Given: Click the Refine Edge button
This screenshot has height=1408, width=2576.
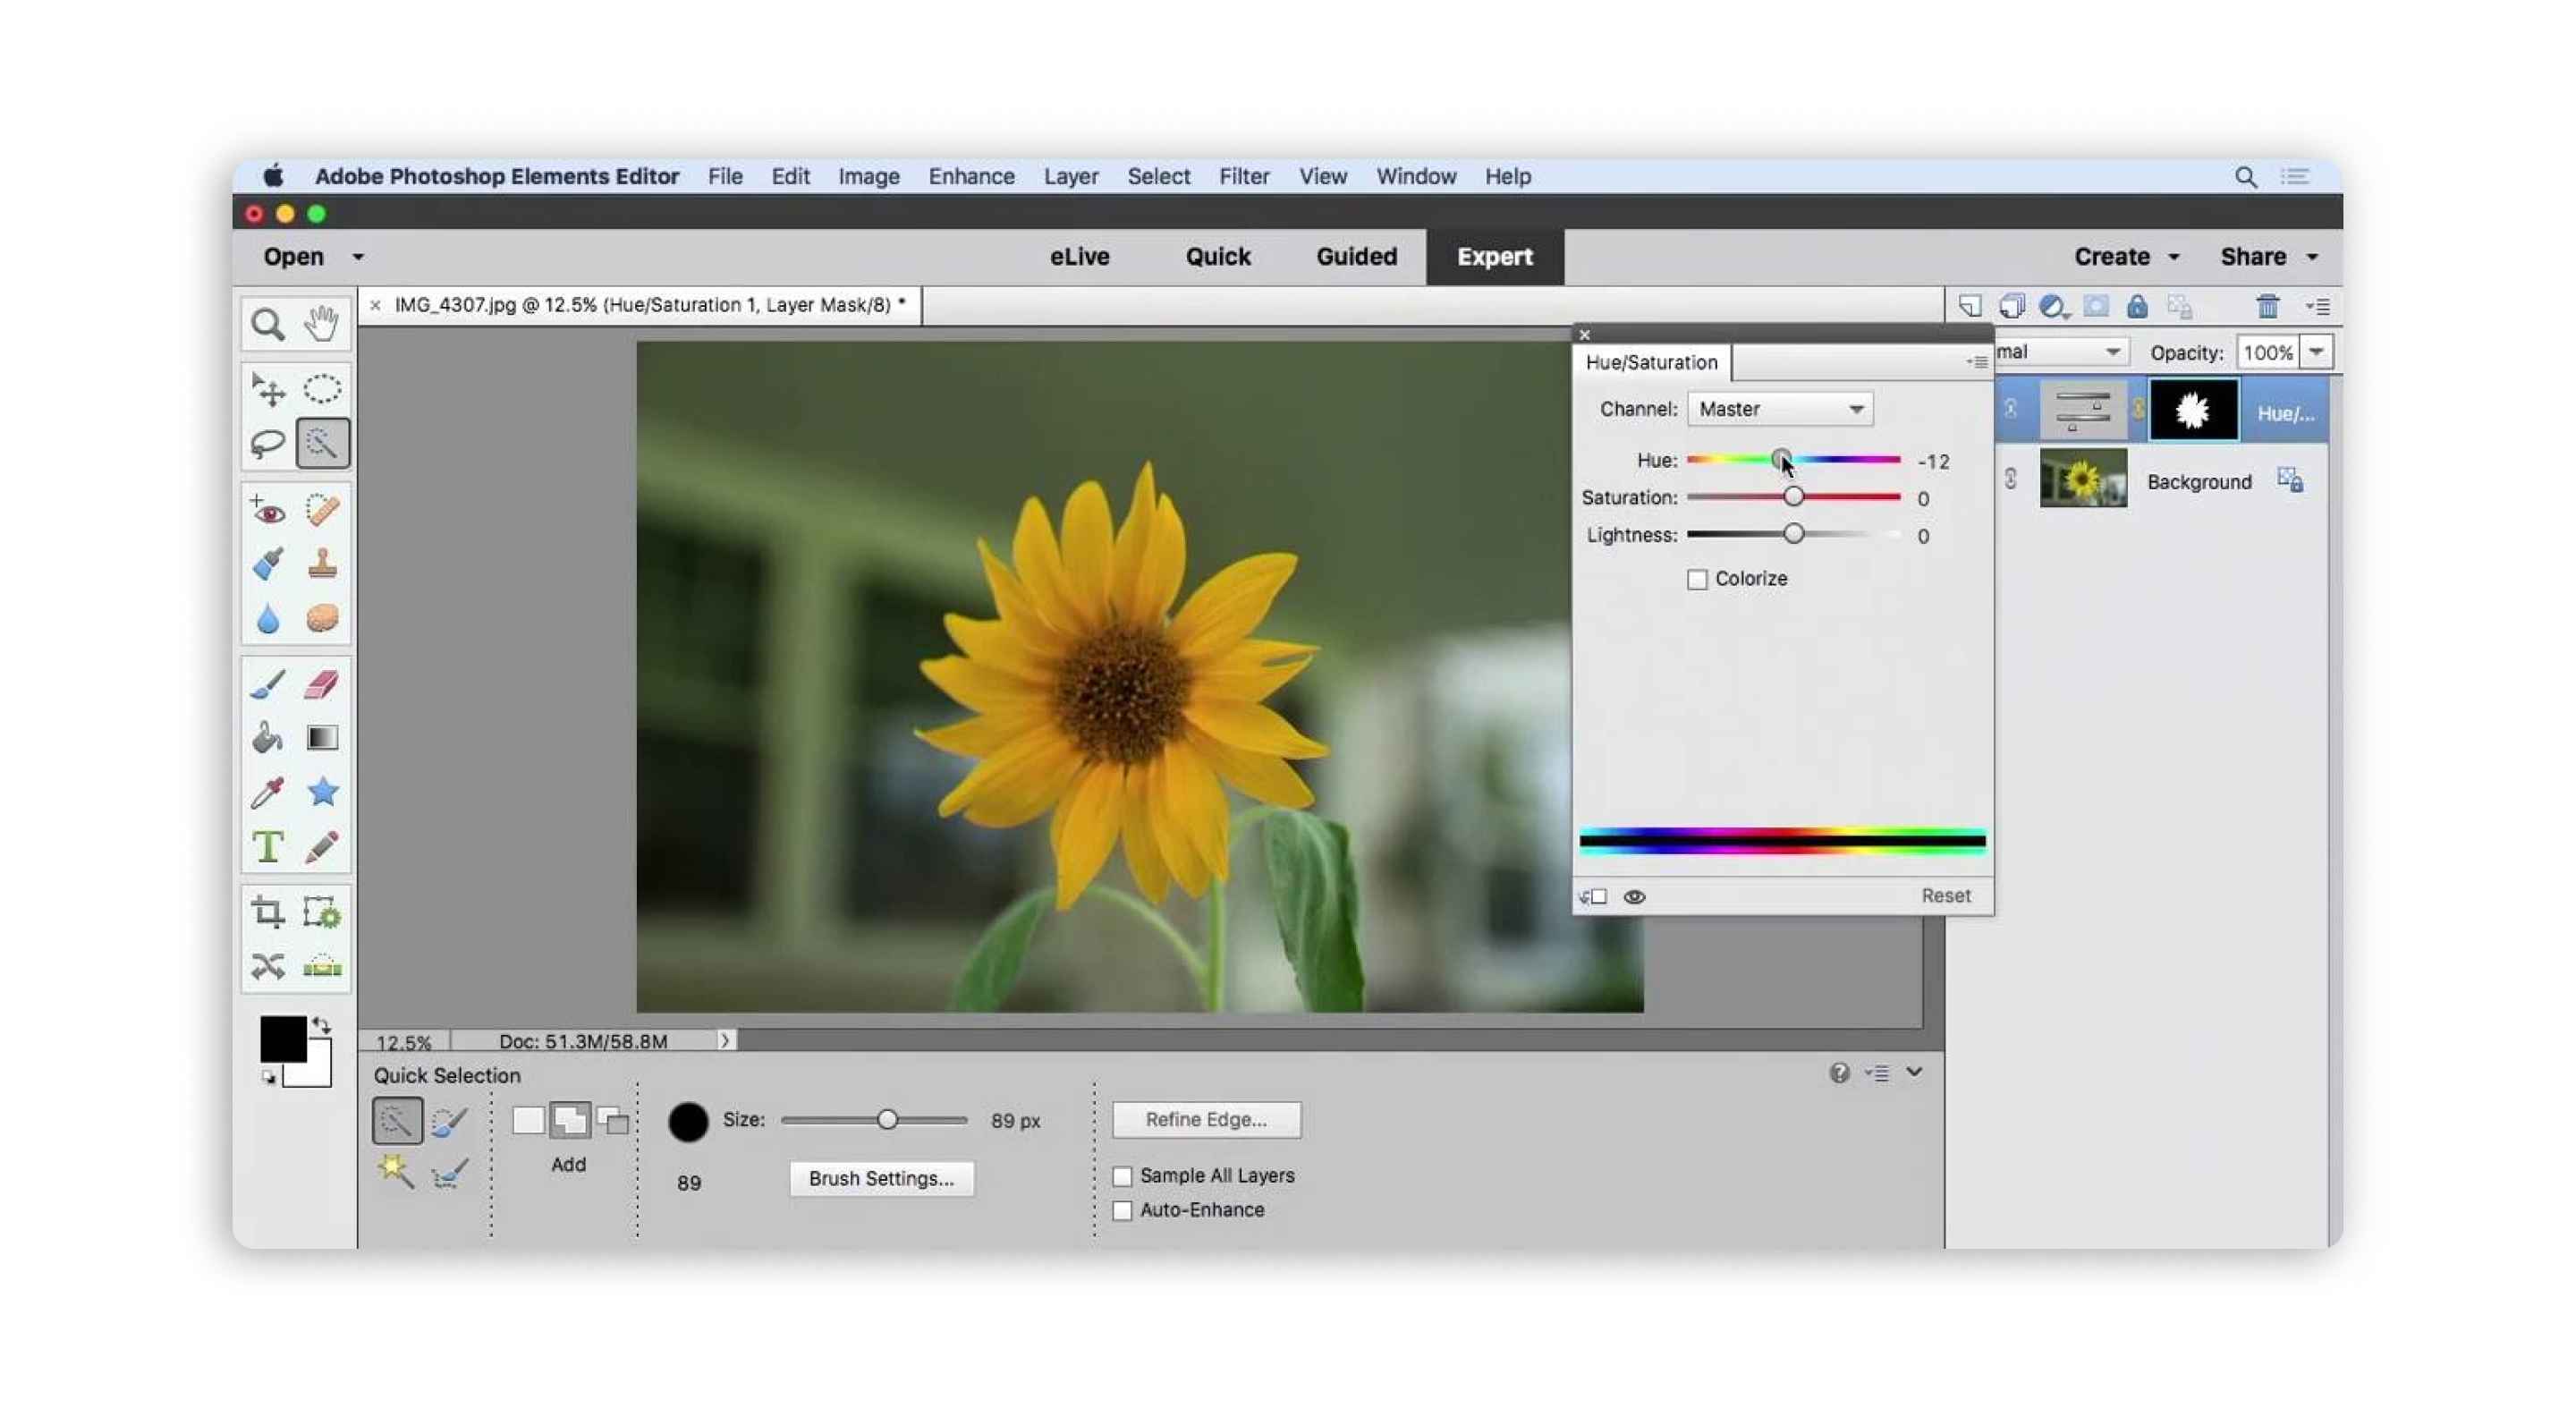Looking at the screenshot, I should pos(1208,1118).
